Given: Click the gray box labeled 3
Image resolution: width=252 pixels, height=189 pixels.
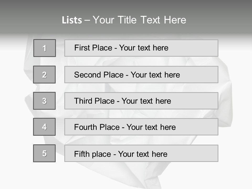Looking at the screenshot, I should 44,101.
